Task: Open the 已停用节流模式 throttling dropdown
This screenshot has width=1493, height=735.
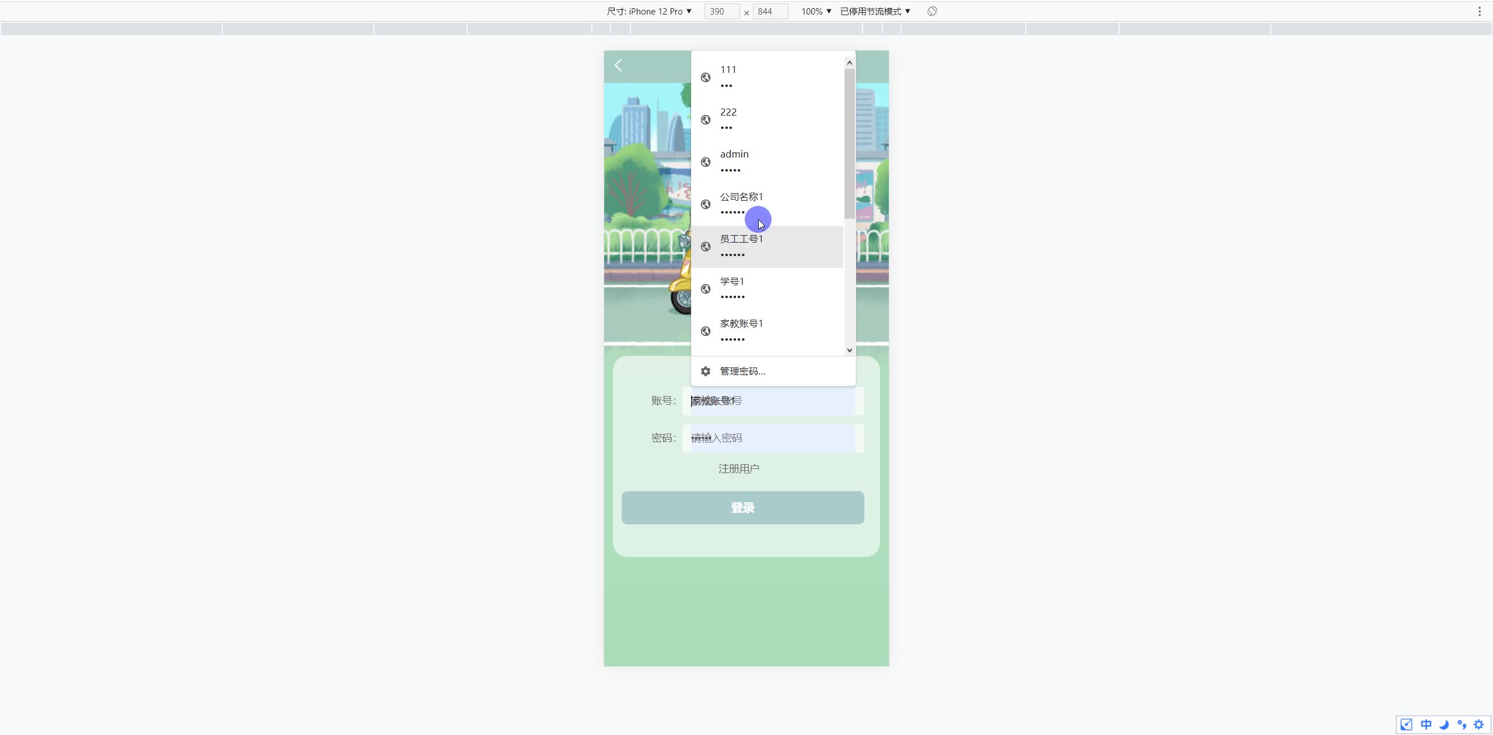Action: click(x=875, y=11)
